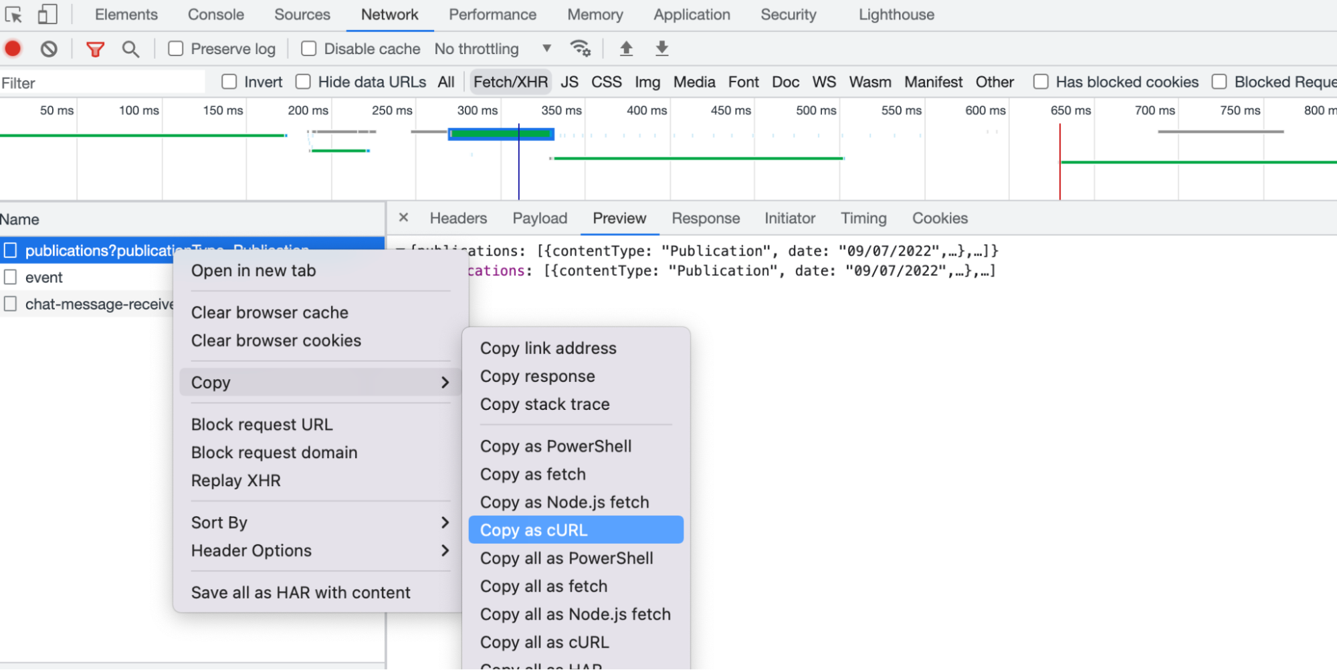The width and height of the screenshot is (1337, 670).
Task: Export all requests as HAR
Action: coord(661,48)
